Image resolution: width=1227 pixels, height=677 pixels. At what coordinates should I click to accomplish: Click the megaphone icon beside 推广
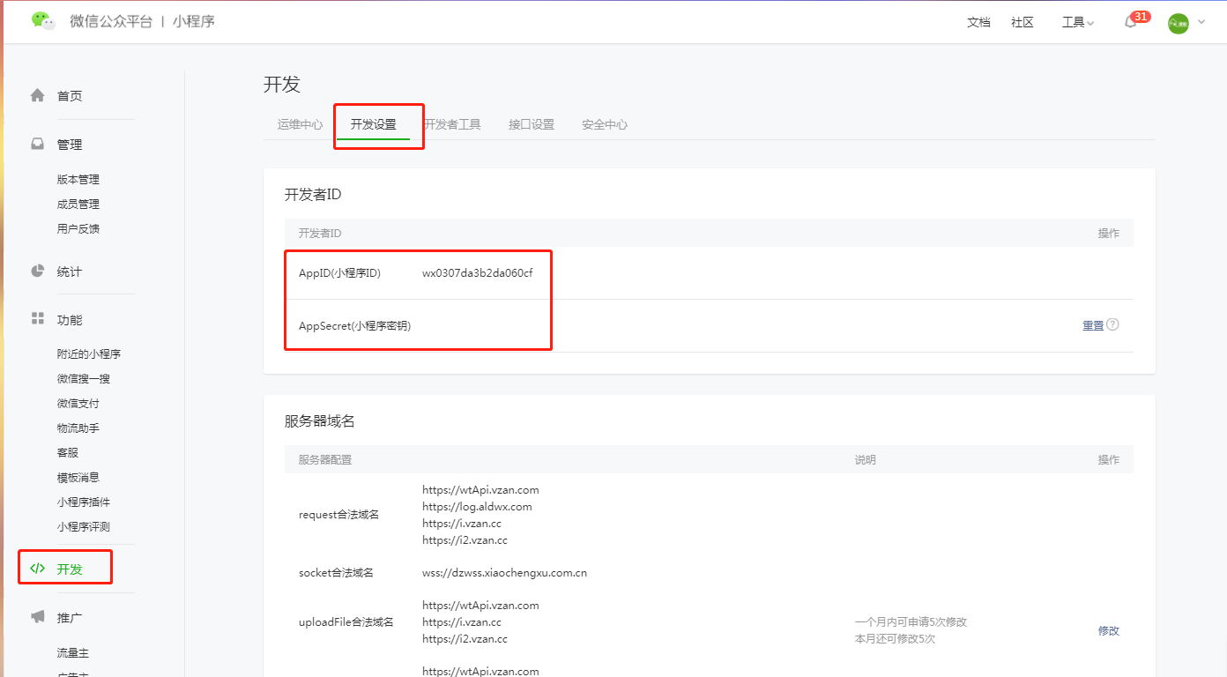click(x=37, y=617)
